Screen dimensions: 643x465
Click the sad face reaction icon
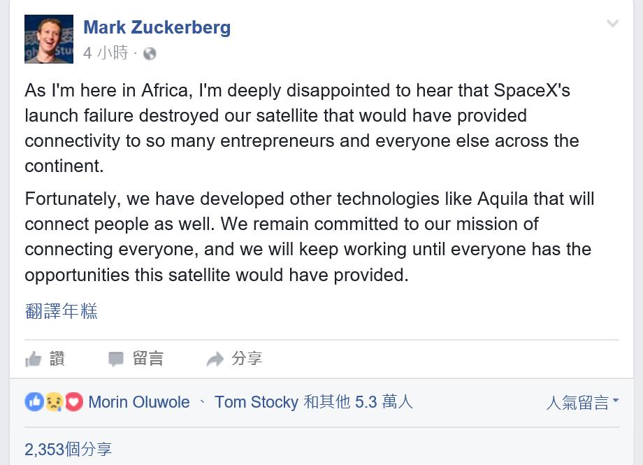tap(54, 402)
